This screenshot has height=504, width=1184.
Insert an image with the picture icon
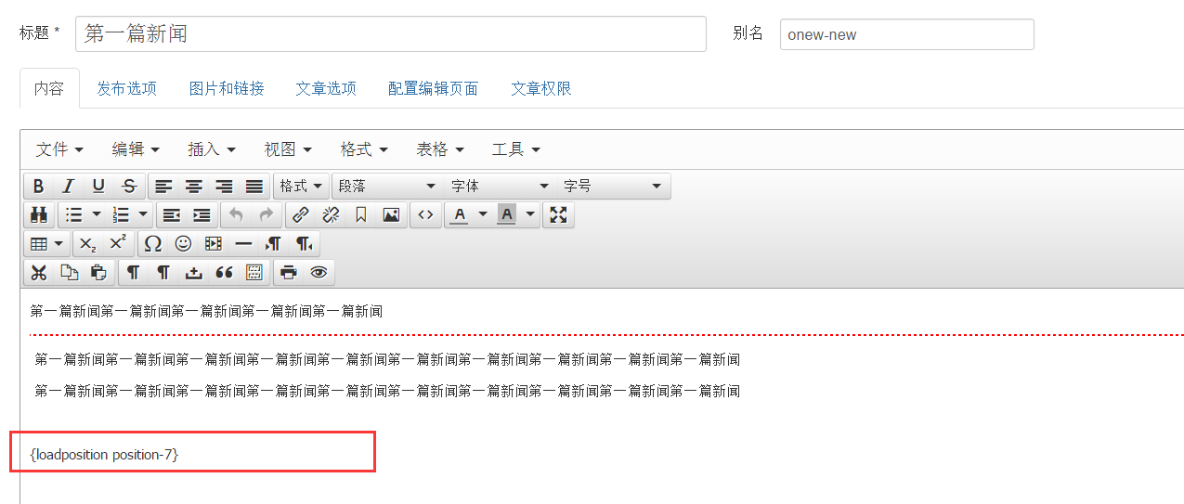[391, 215]
